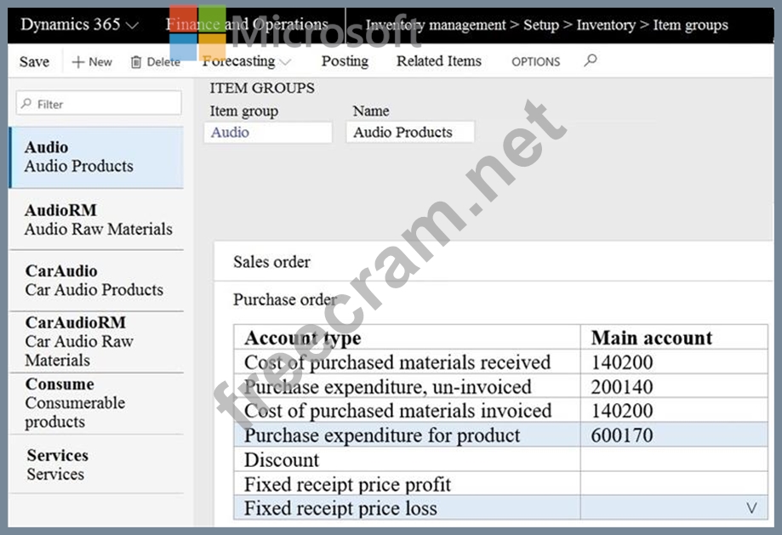Click the Delete trash icon

coord(136,61)
